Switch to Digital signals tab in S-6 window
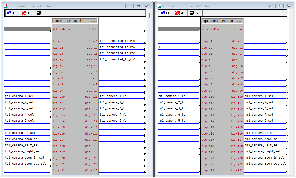This screenshot has width=296, height=178. click(166, 13)
